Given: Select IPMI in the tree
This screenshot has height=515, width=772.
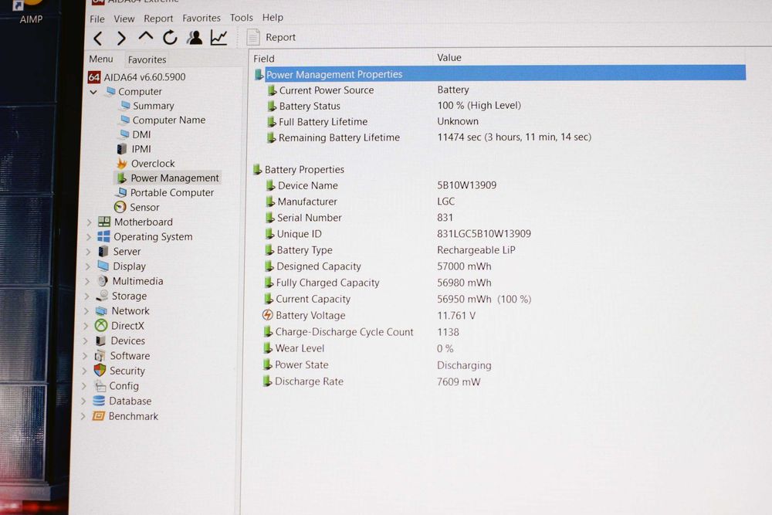Looking at the screenshot, I should (134, 149).
